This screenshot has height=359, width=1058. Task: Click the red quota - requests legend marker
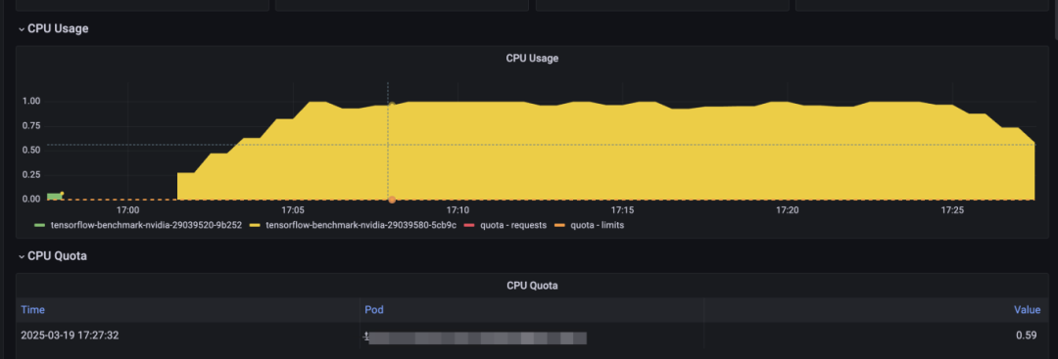click(468, 226)
